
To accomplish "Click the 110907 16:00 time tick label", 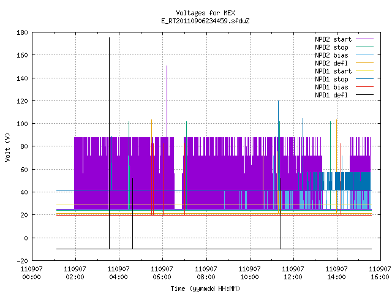I will 380,273.
